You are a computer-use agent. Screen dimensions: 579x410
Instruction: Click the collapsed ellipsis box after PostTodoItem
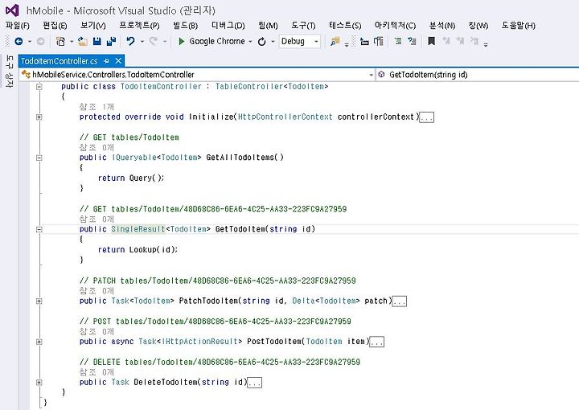click(376, 342)
